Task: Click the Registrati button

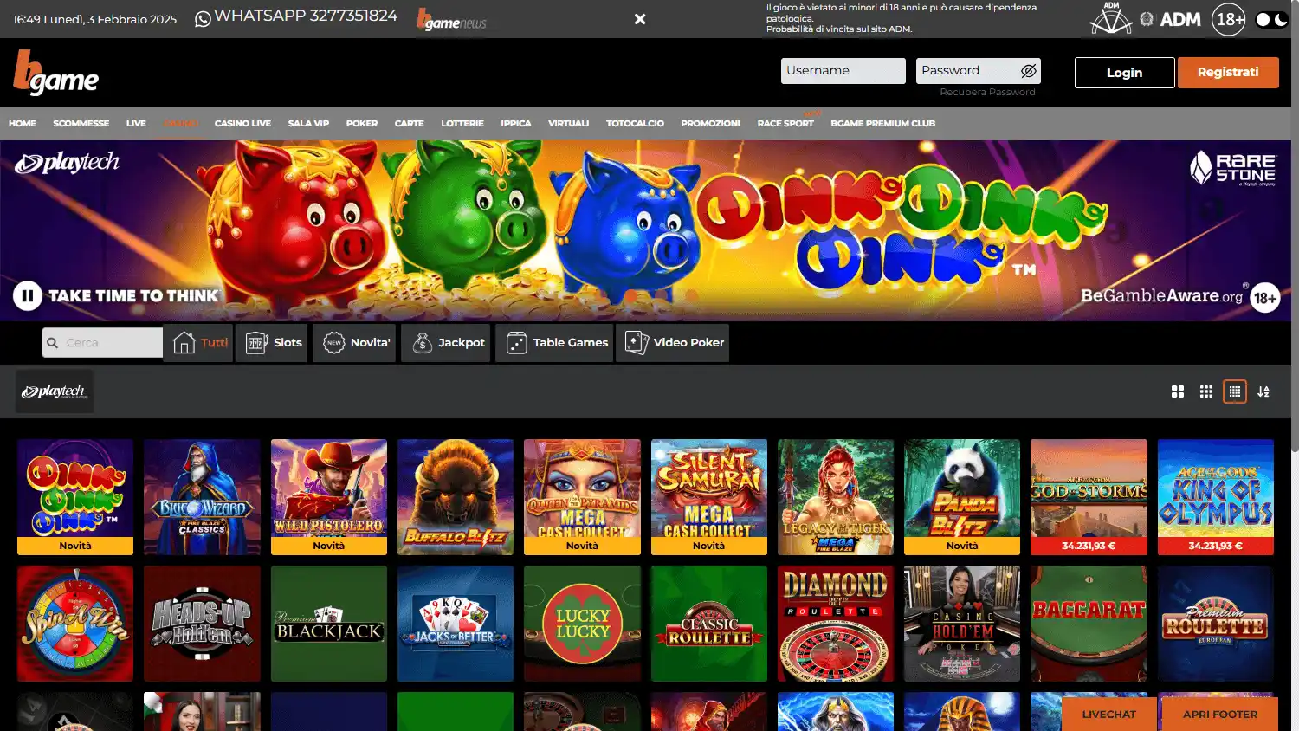Action: click(x=1228, y=73)
